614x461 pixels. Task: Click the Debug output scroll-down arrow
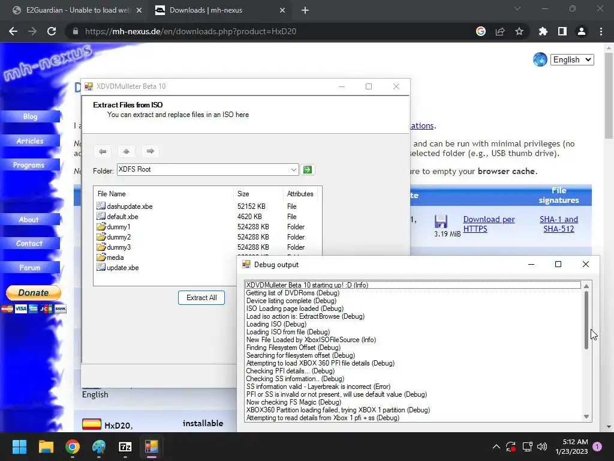point(586,417)
